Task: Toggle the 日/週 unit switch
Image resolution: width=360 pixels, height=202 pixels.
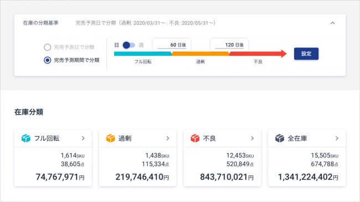Action: click(128, 45)
